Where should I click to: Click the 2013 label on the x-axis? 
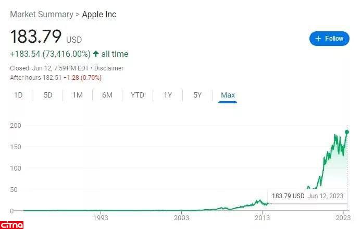pos(262,218)
